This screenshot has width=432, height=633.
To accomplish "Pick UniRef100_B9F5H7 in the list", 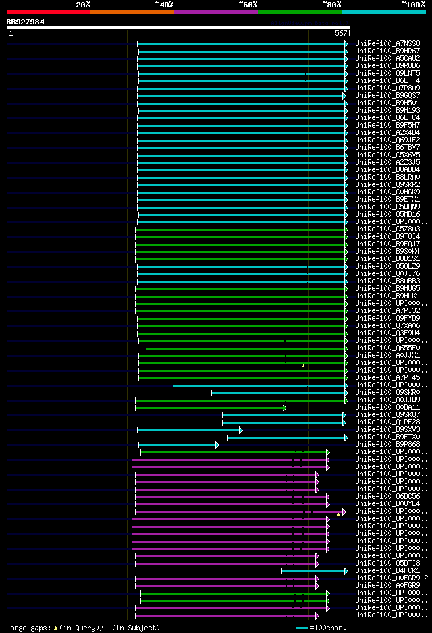I will (x=387, y=125).
